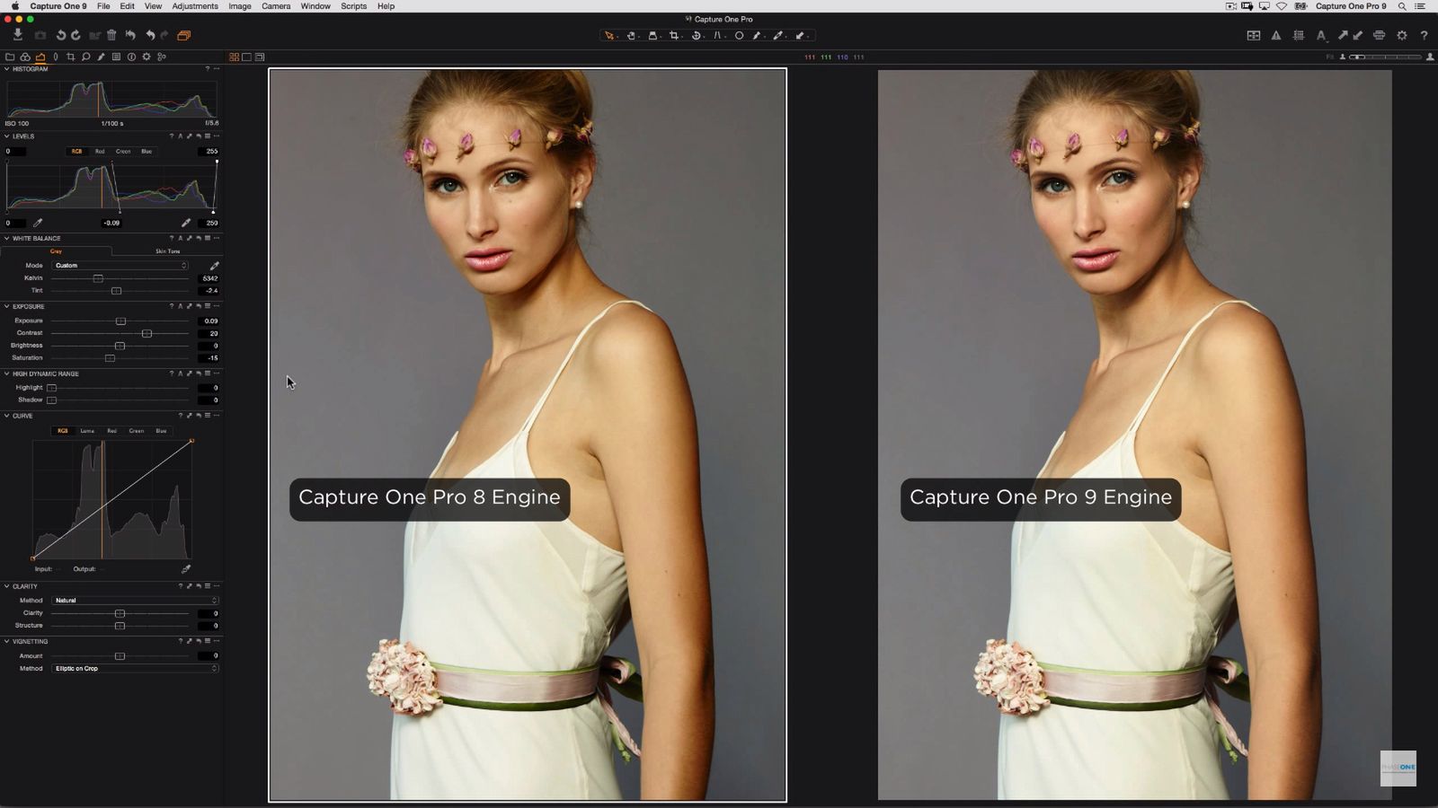Collapse the White Balance panel

pyautogui.click(x=6, y=239)
